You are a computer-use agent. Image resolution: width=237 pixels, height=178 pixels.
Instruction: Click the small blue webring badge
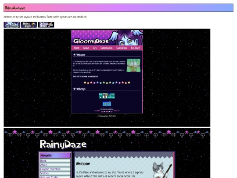[x=107, y=104]
